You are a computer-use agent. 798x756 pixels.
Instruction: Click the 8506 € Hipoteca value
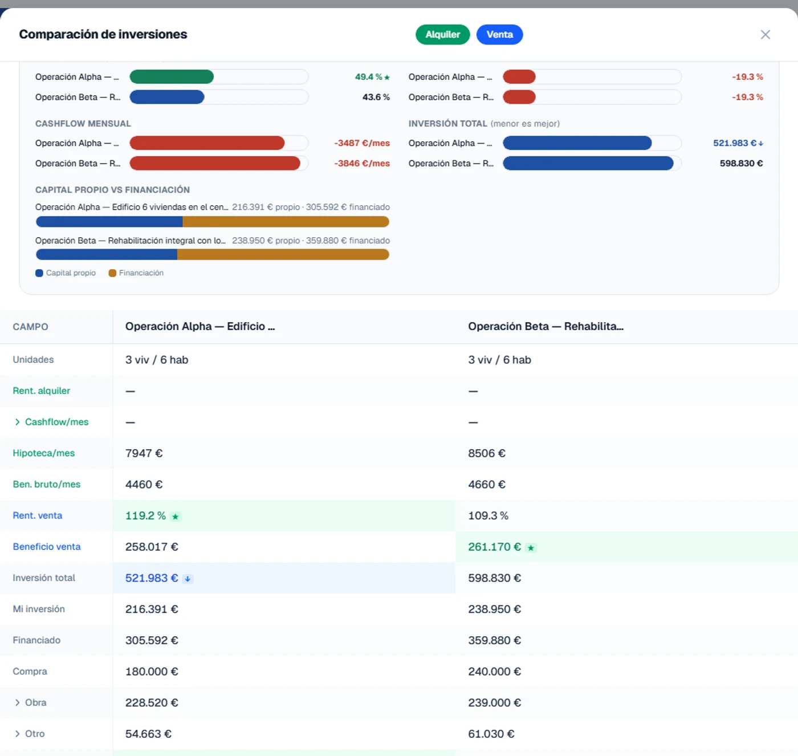tap(486, 453)
